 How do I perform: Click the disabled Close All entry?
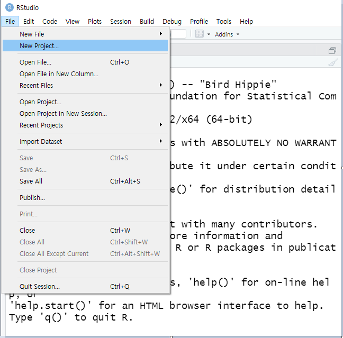click(x=85, y=242)
